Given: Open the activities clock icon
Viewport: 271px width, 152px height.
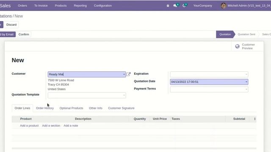Looking at the screenshot, I should [184, 5].
